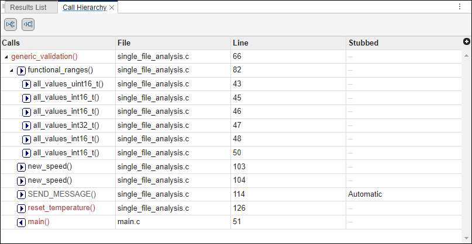
Task: Click the show callers toolbar icon
Action: pos(28,25)
